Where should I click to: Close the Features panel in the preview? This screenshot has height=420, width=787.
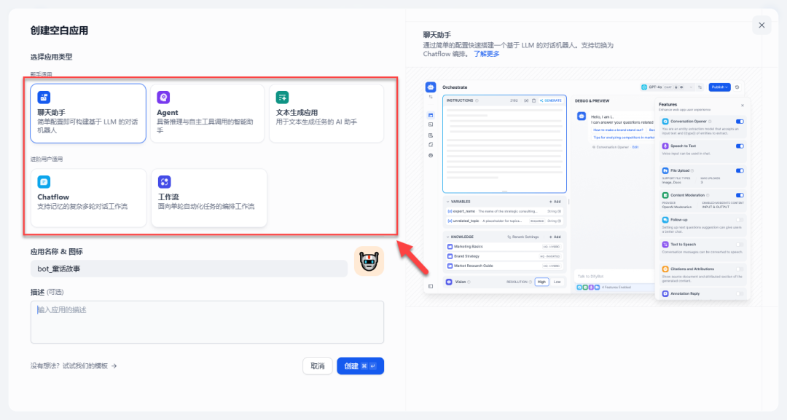(x=743, y=106)
